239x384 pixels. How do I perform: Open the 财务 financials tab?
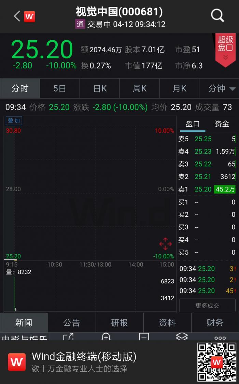(x=215, y=323)
